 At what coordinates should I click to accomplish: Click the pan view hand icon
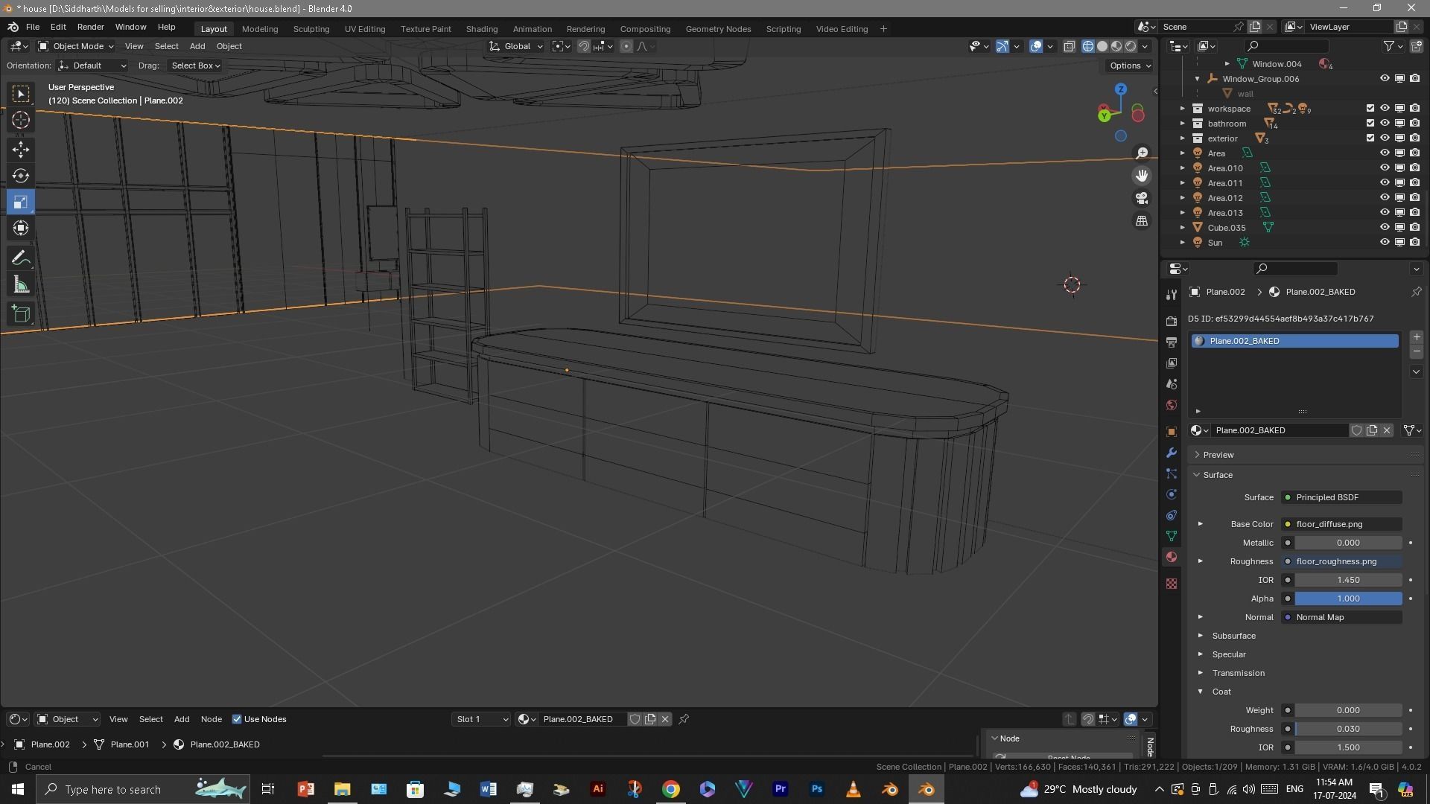pyautogui.click(x=1142, y=176)
